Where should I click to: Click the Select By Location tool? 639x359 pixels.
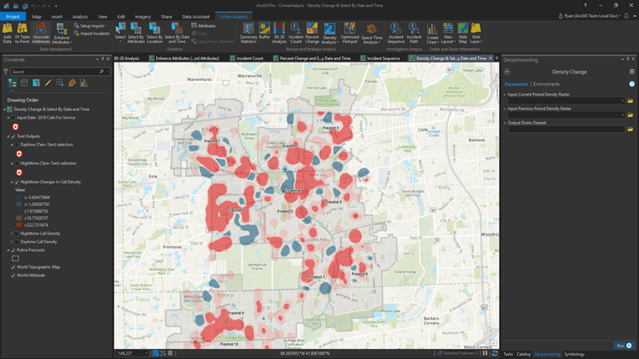[x=155, y=32]
